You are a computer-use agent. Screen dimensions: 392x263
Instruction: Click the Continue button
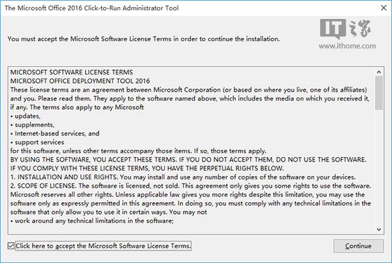[358, 246]
